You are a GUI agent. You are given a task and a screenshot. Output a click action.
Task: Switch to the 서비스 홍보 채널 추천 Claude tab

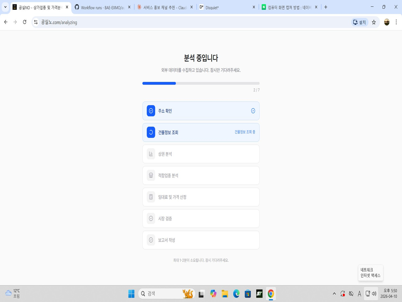point(162,7)
